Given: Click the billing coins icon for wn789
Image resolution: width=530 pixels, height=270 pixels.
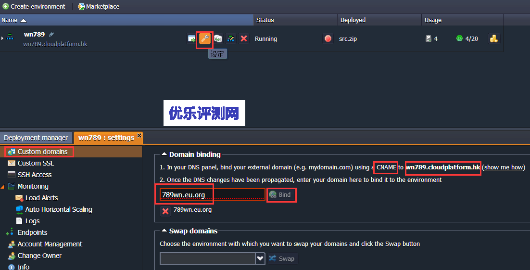Looking at the screenshot, I should click(494, 39).
